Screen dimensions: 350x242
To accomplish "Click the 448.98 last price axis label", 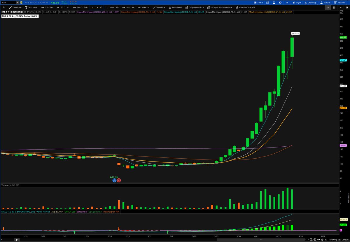I will pos(343,37).
